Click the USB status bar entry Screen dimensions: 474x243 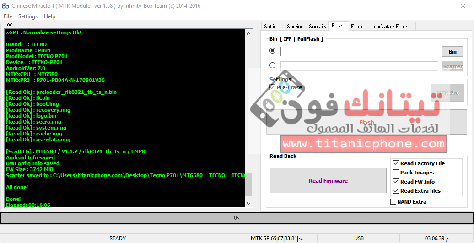(x=359, y=238)
